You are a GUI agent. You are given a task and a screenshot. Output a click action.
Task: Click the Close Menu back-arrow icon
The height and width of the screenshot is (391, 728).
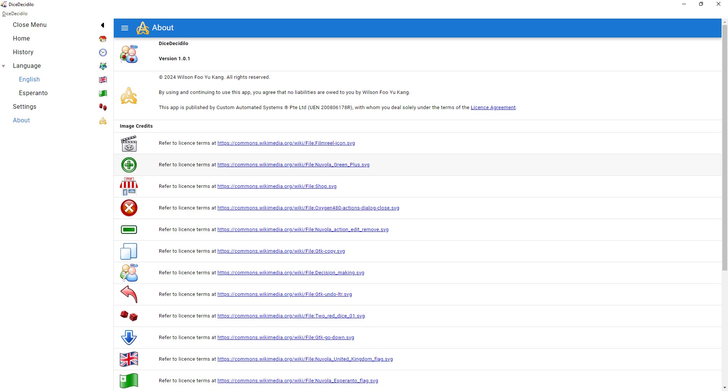tap(102, 25)
